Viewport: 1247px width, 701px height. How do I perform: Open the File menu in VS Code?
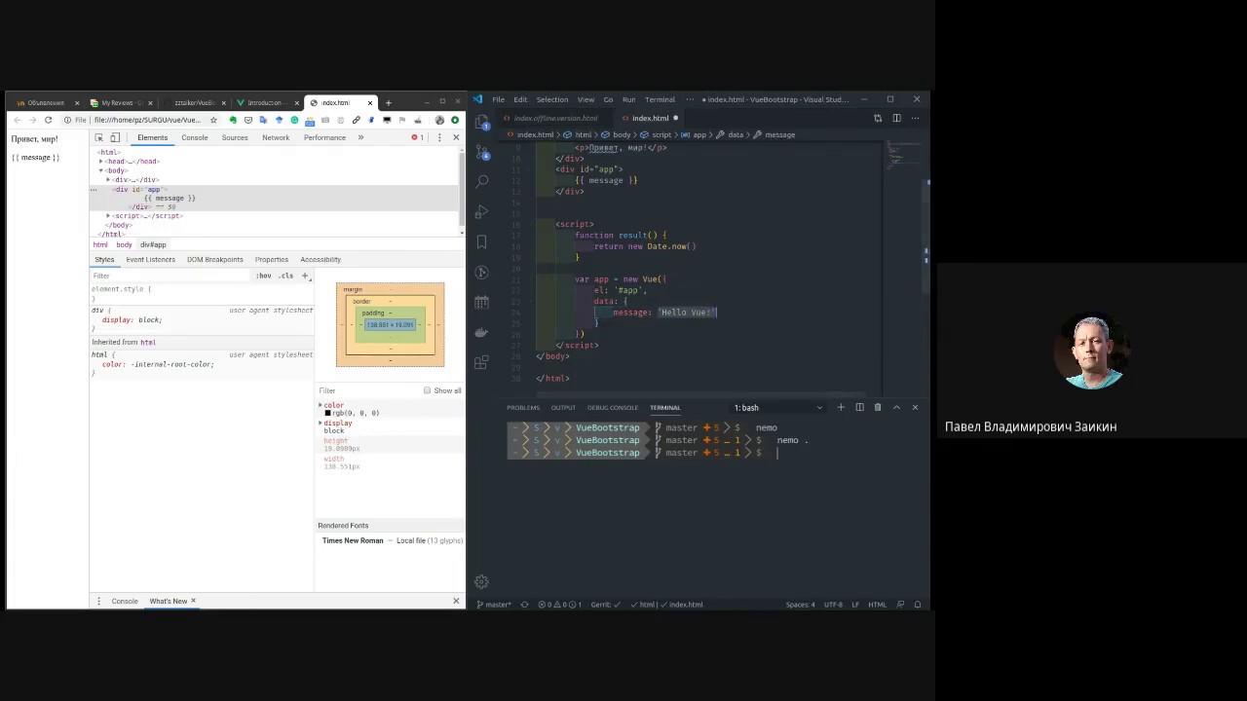(498, 99)
